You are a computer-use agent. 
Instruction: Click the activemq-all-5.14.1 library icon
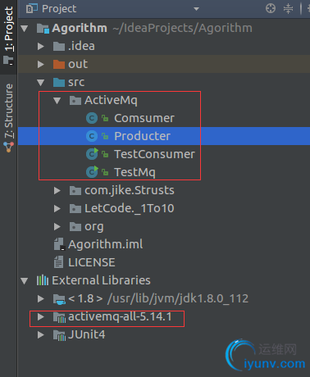59,317
